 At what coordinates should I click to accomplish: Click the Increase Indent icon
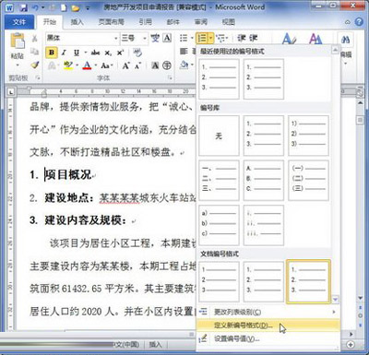pyautogui.click(x=253, y=38)
